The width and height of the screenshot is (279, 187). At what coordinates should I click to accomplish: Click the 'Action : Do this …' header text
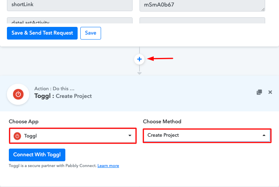(54, 89)
